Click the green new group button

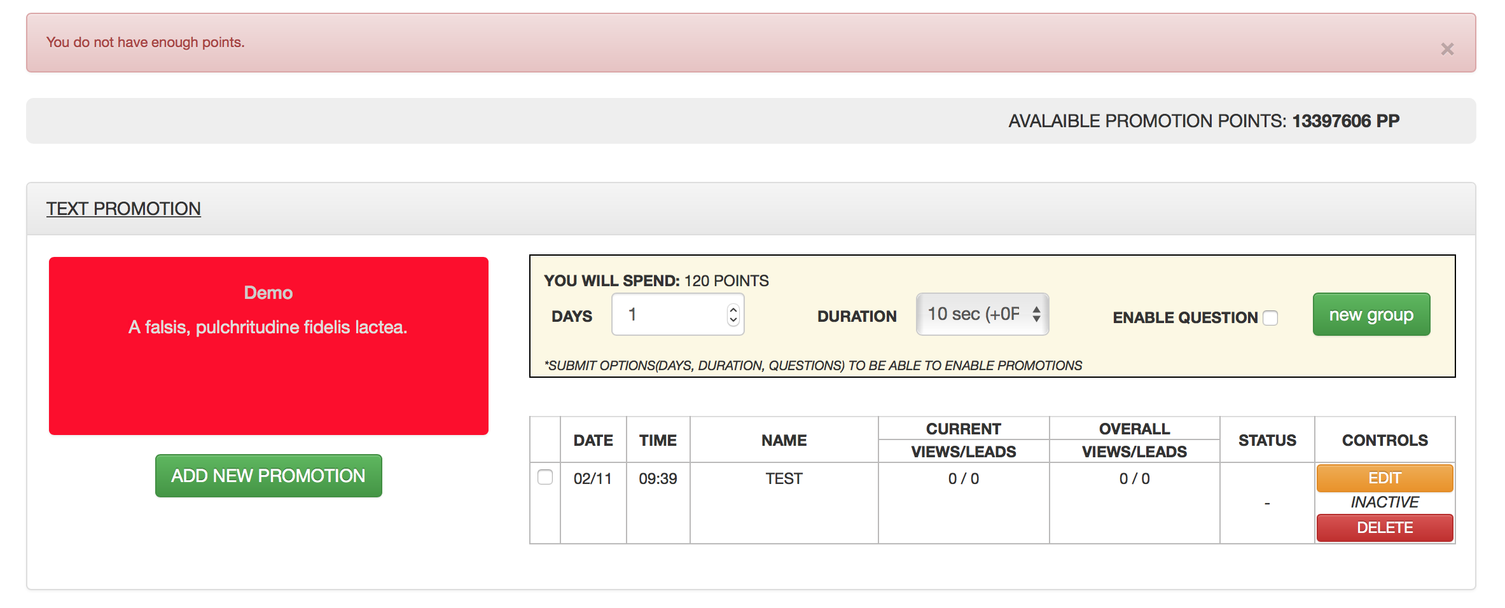click(1371, 314)
